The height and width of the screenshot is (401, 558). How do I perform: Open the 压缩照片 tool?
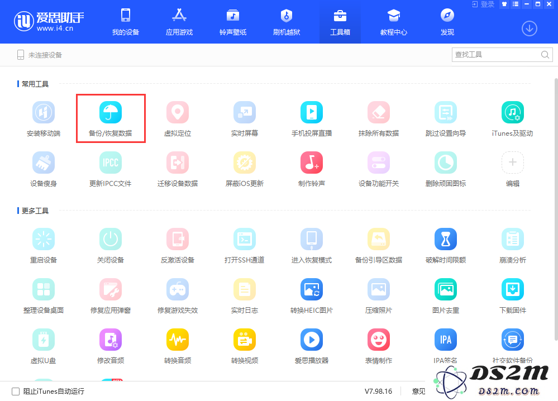pos(379,296)
